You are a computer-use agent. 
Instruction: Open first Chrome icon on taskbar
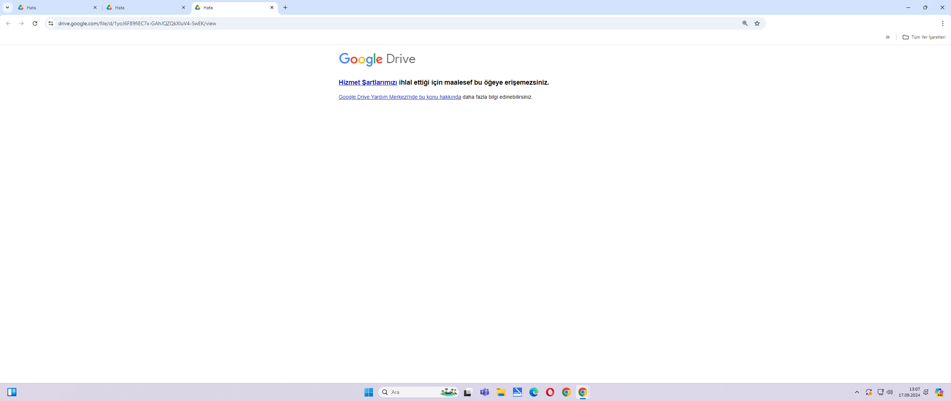point(566,392)
